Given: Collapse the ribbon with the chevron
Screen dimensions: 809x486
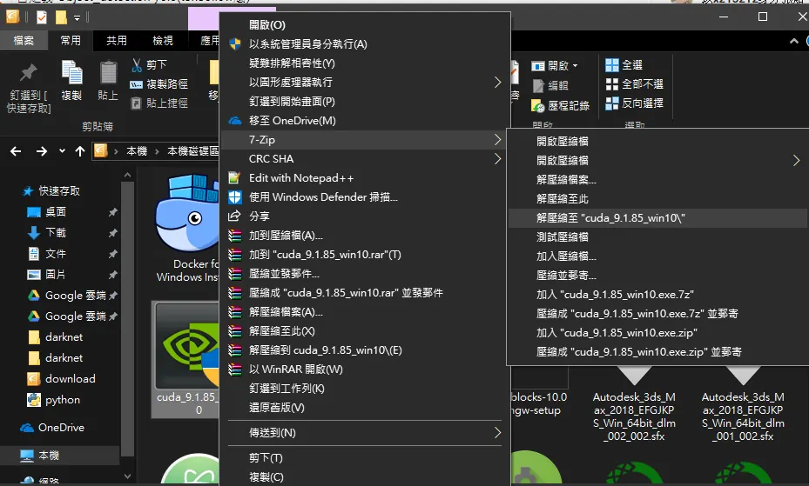Looking at the screenshot, I should pos(794,41).
